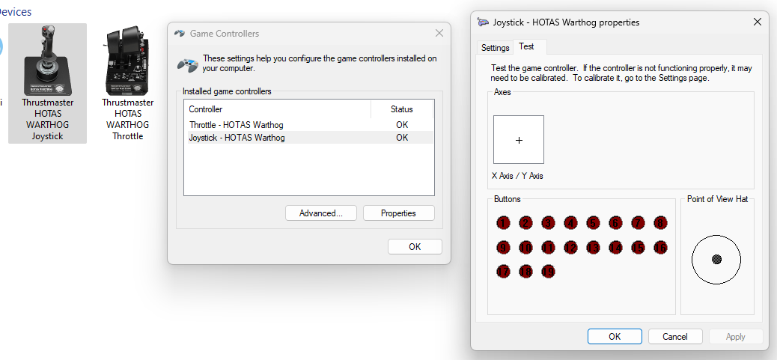Click button indicator 17 in Buttons group

point(503,272)
